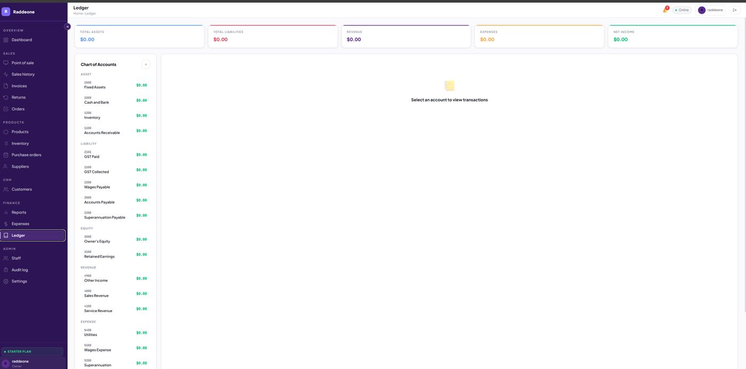
Task: Click the Purchase orders cart icon
Action: (x=6, y=155)
